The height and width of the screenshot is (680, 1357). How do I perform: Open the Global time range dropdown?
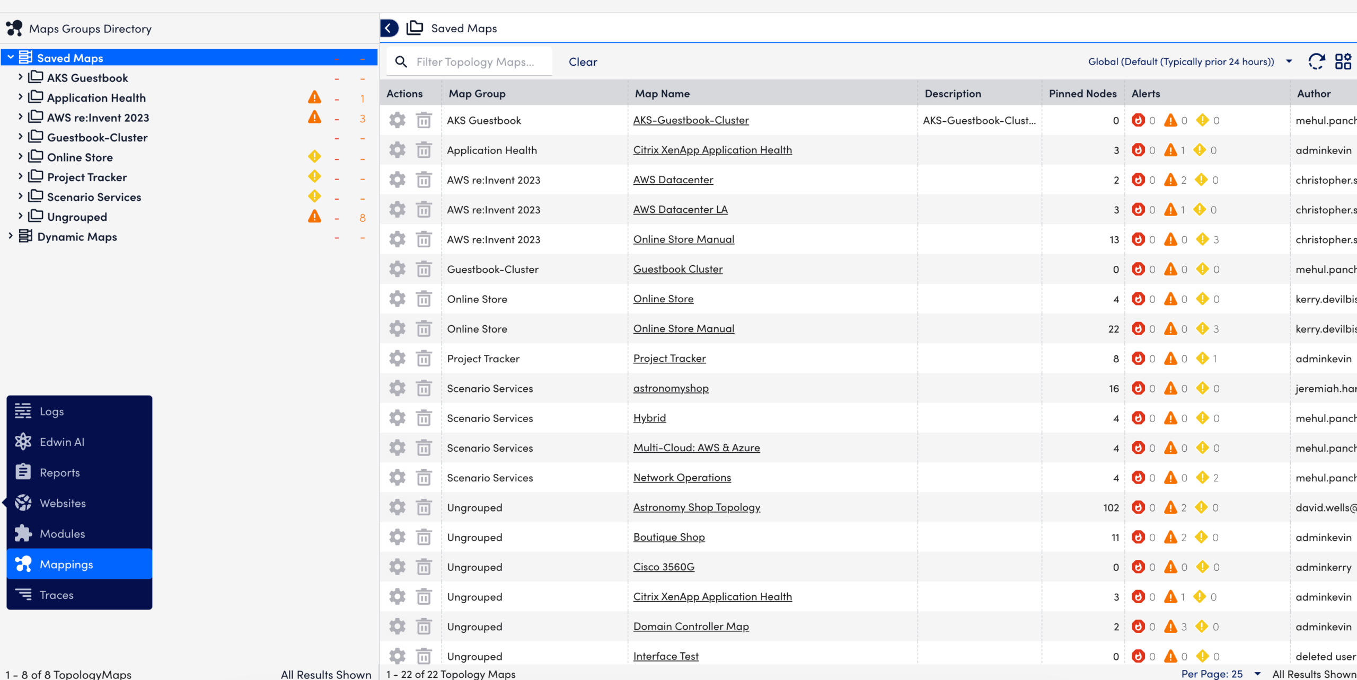[x=1191, y=61]
